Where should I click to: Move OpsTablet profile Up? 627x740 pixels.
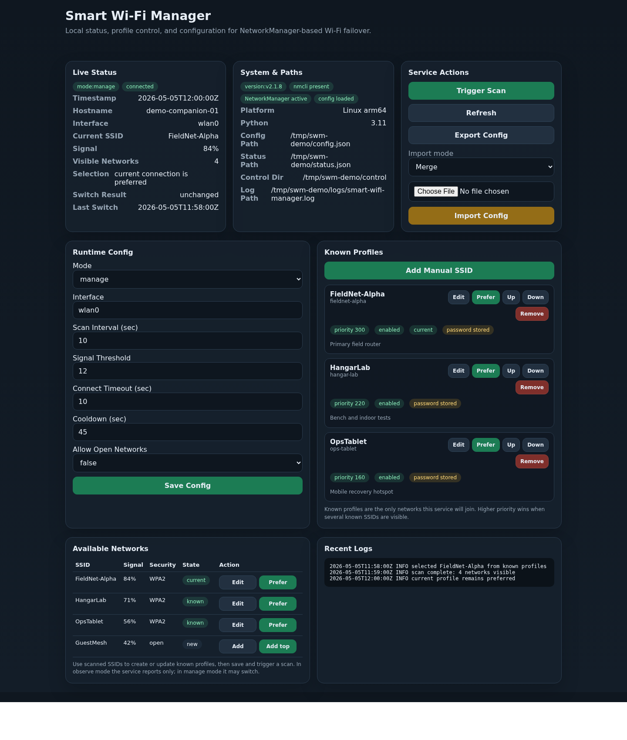click(511, 445)
